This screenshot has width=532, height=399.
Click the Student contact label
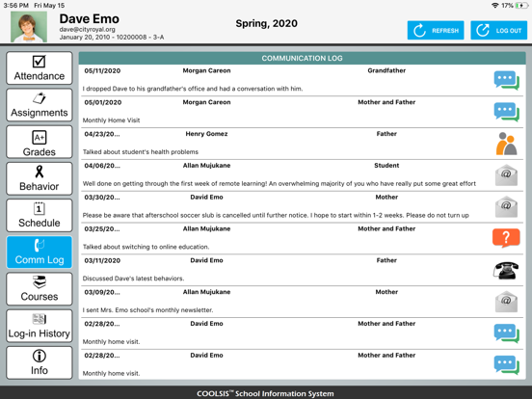pos(386,166)
